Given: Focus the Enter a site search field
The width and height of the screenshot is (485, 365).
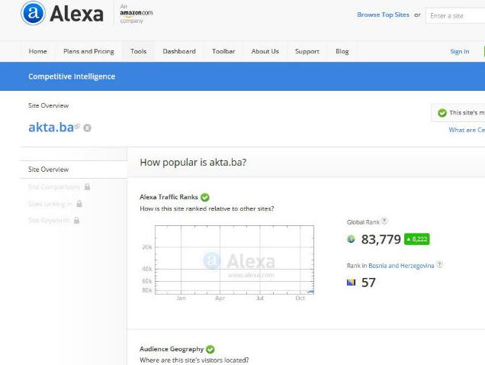Looking at the screenshot, I should coord(456,15).
